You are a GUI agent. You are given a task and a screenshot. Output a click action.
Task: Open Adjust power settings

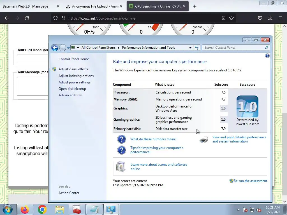click(75, 82)
